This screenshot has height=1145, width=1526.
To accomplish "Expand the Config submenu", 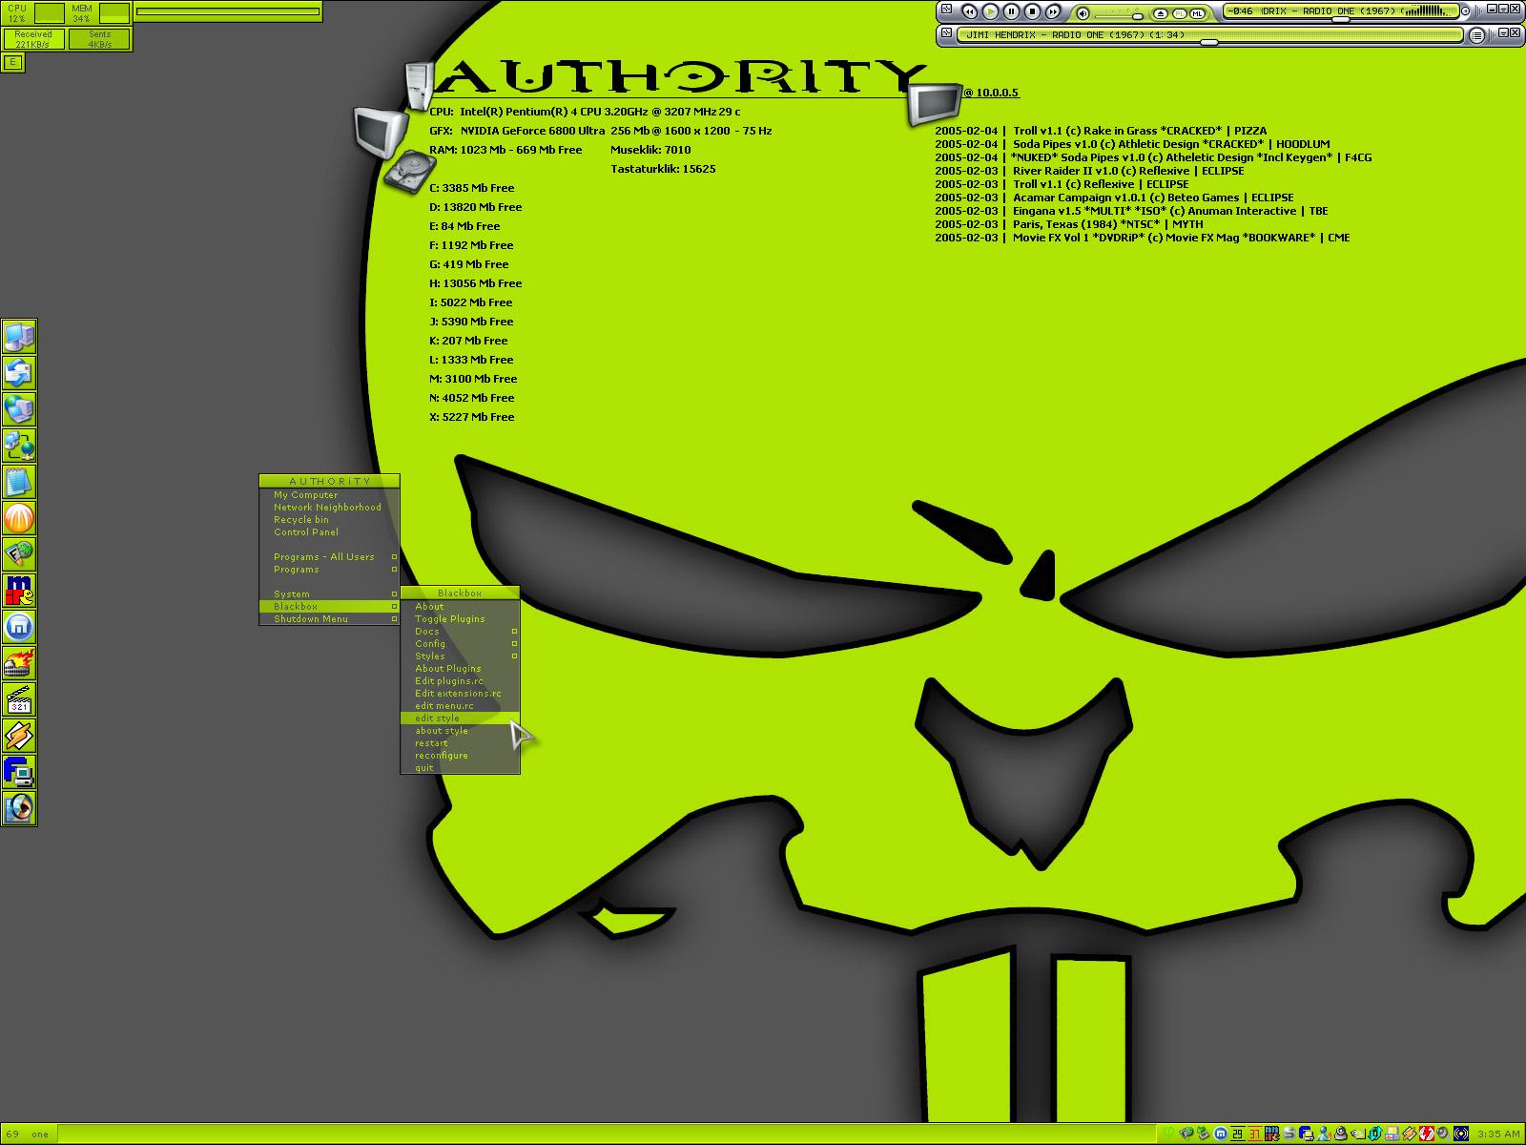I will [x=514, y=643].
